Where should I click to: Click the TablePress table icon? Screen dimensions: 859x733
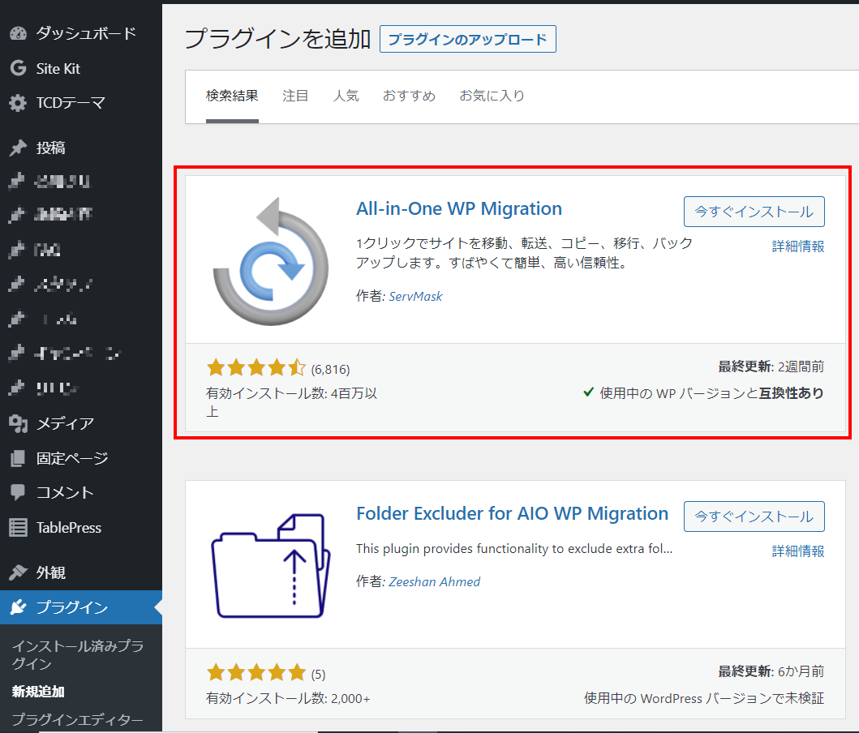pyautogui.click(x=18, y=528)
